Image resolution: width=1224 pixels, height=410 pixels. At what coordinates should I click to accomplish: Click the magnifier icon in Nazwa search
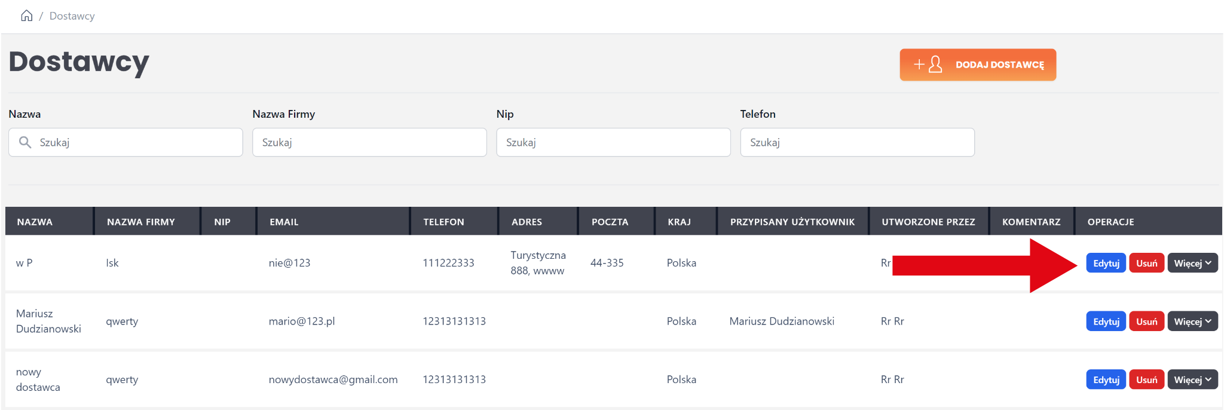(25, 142)
